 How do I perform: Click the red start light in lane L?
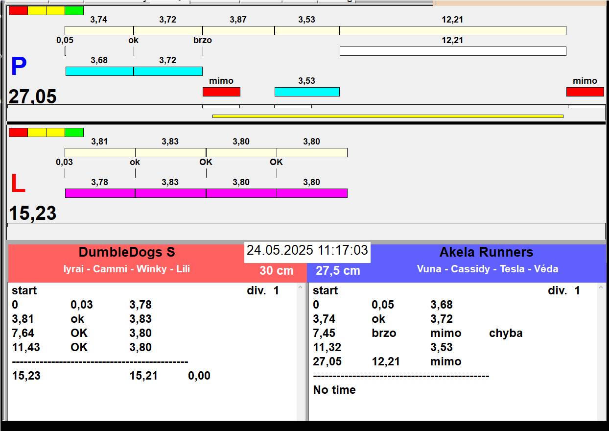click(x=19, y=132)
